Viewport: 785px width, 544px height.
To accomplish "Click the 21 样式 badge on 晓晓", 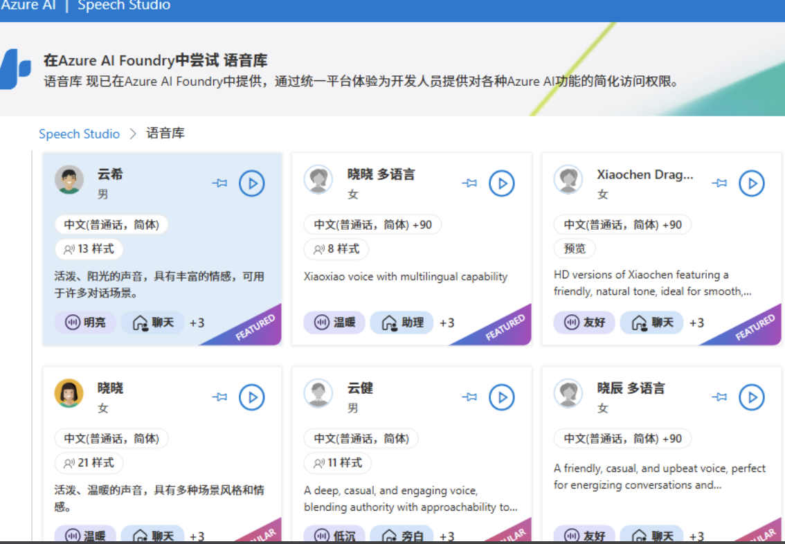I will click(89, 463).
